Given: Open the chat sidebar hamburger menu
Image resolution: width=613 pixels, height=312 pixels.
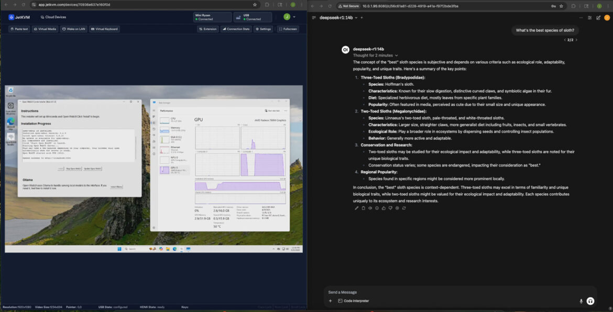Looking at the screenshot, I should coord(314,17).
